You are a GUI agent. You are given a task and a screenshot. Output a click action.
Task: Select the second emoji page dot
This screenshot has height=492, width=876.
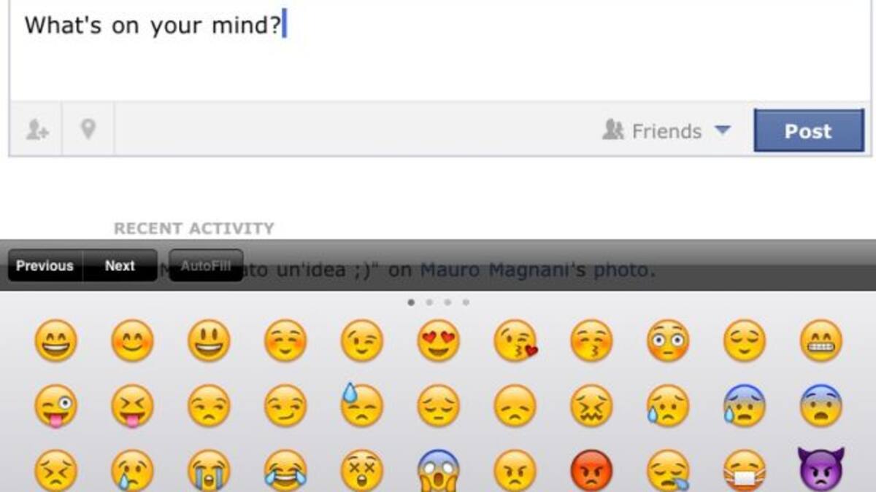tap(429, 302)
